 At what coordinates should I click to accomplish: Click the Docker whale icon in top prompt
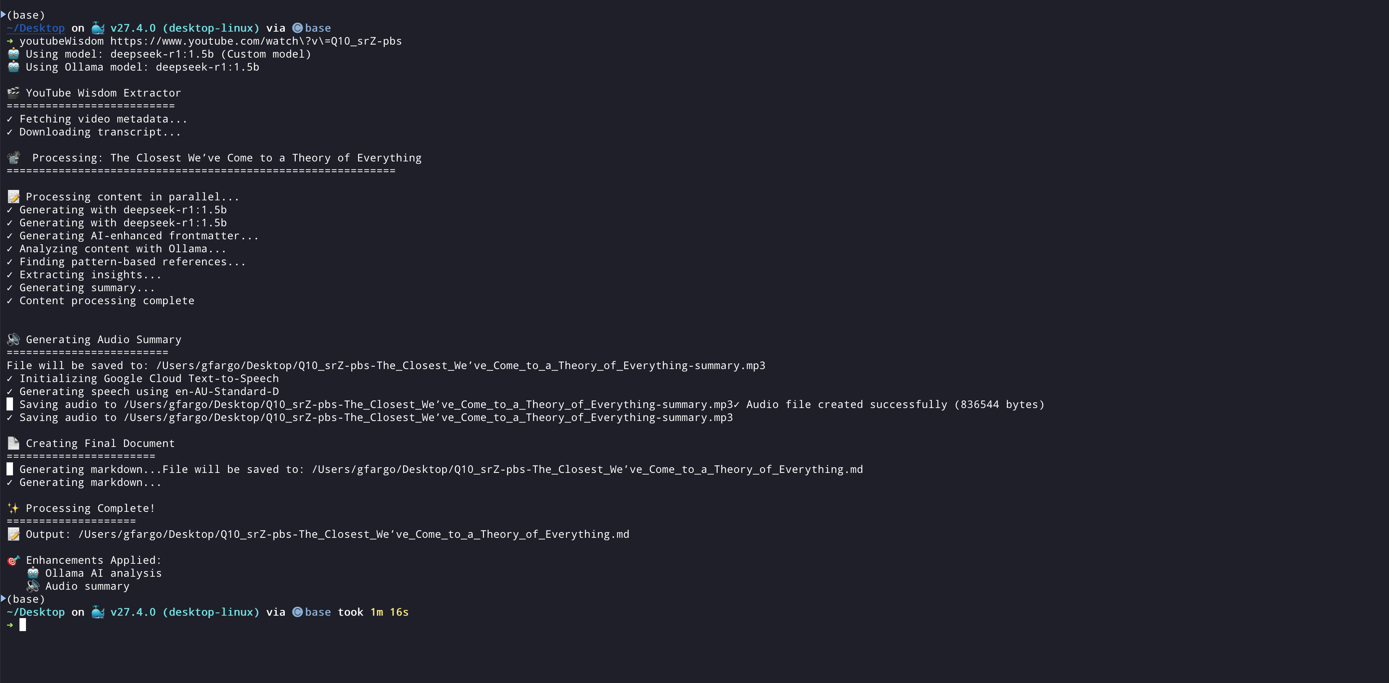click(98, 28)
